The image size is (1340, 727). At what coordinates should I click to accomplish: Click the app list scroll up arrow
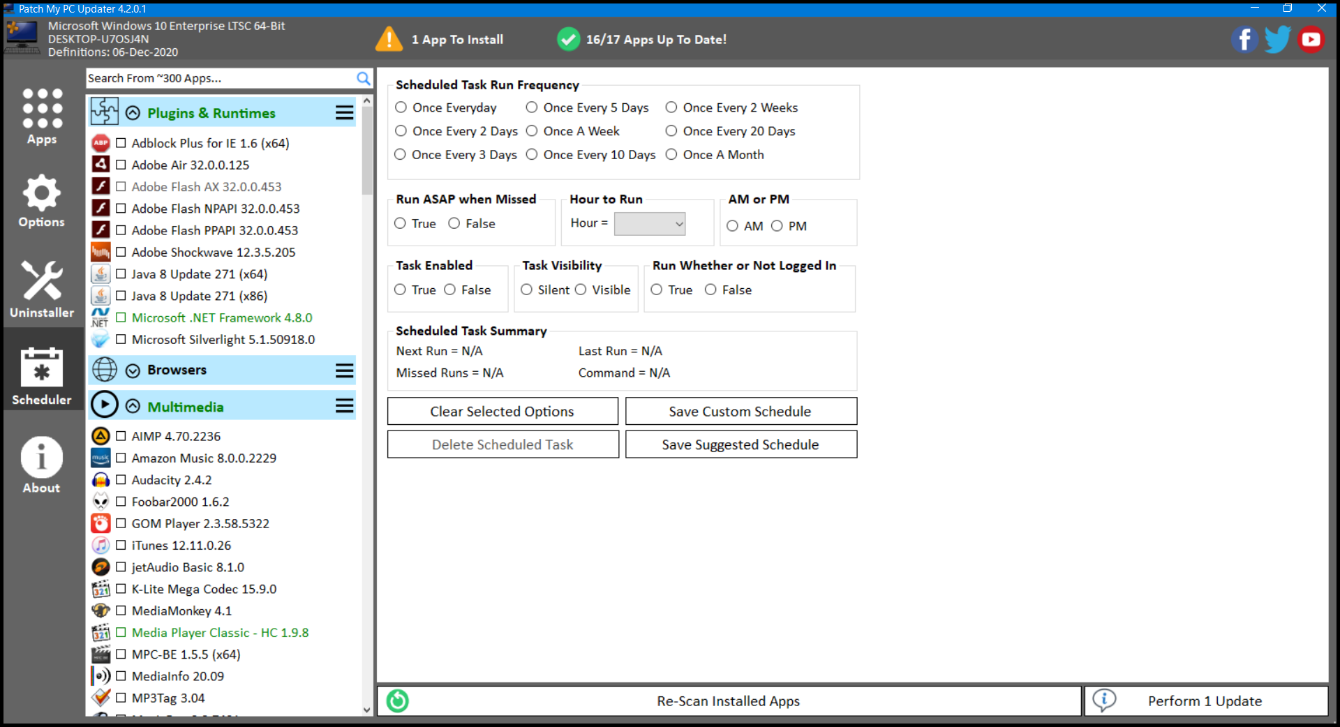pyautogui.click(x=367, y=100)
